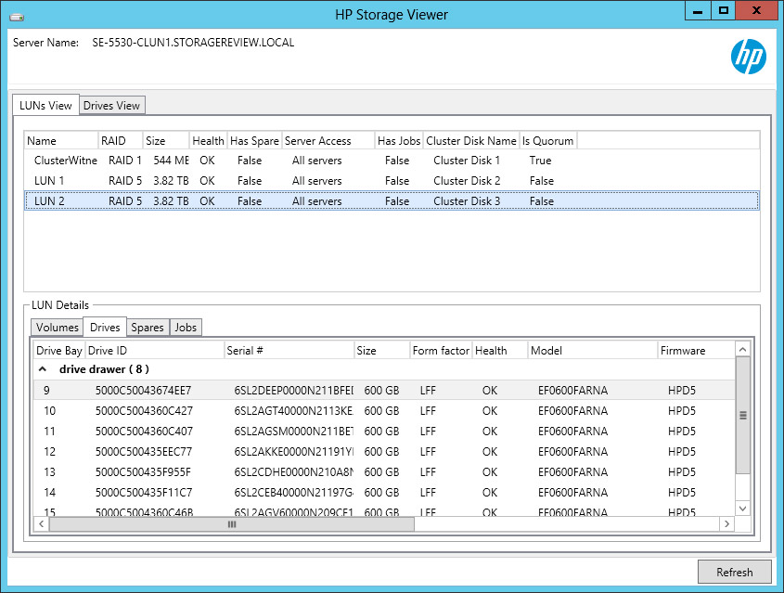Switch to the LUNs View tab

45,106
